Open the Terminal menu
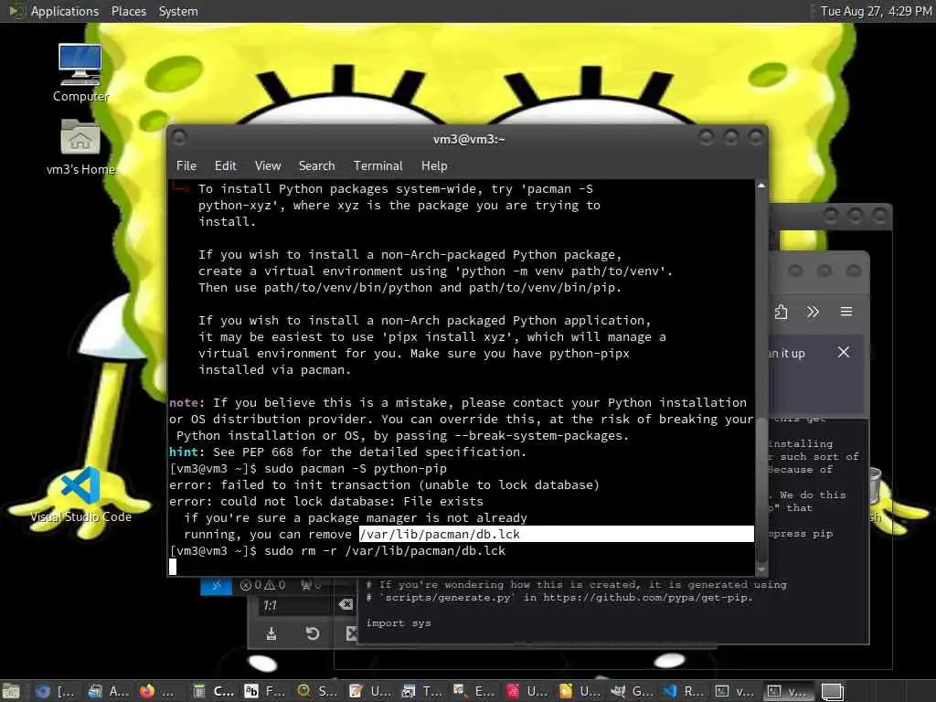Viewport: 936px width, 702px height. [378, 166]
